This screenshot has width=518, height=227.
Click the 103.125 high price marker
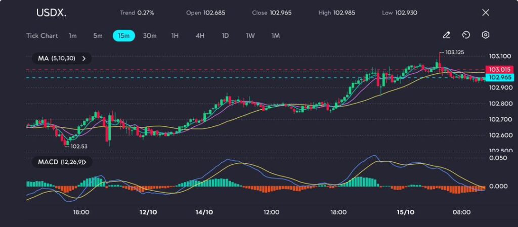point(454,52)
